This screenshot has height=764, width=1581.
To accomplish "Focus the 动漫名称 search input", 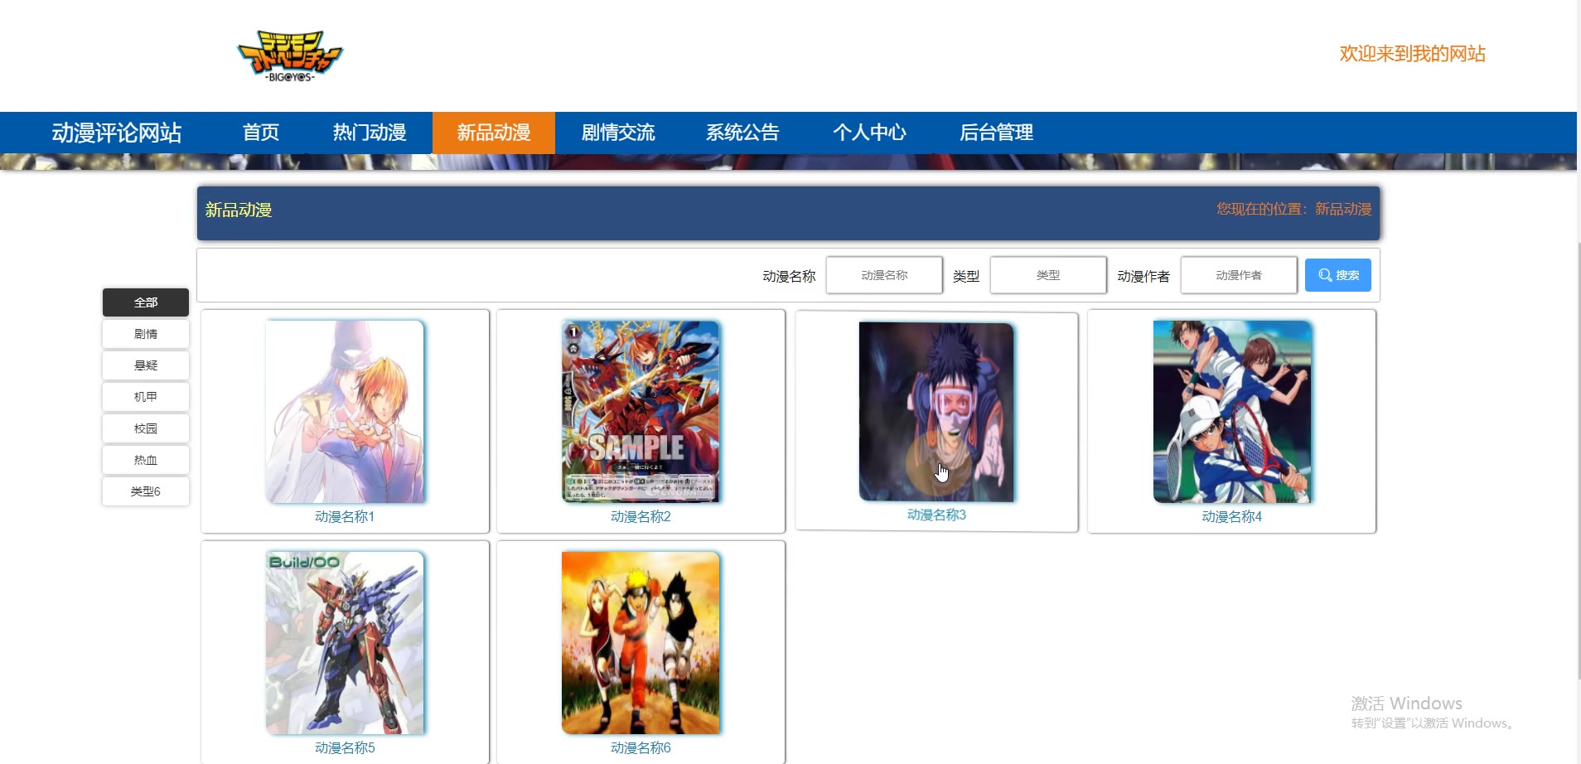I will click(x=884, y=275).
